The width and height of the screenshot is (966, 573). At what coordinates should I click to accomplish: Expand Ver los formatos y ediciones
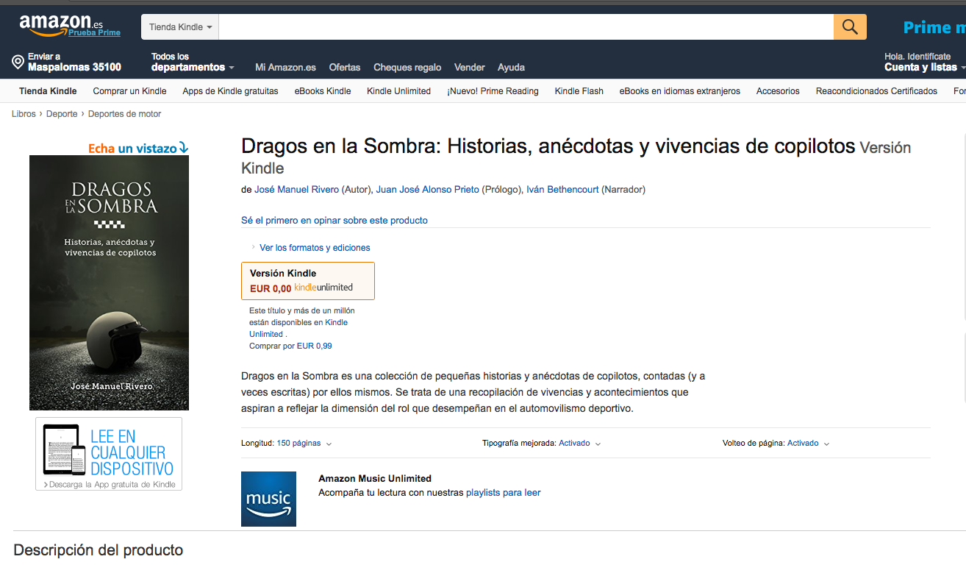pos(314,248)
